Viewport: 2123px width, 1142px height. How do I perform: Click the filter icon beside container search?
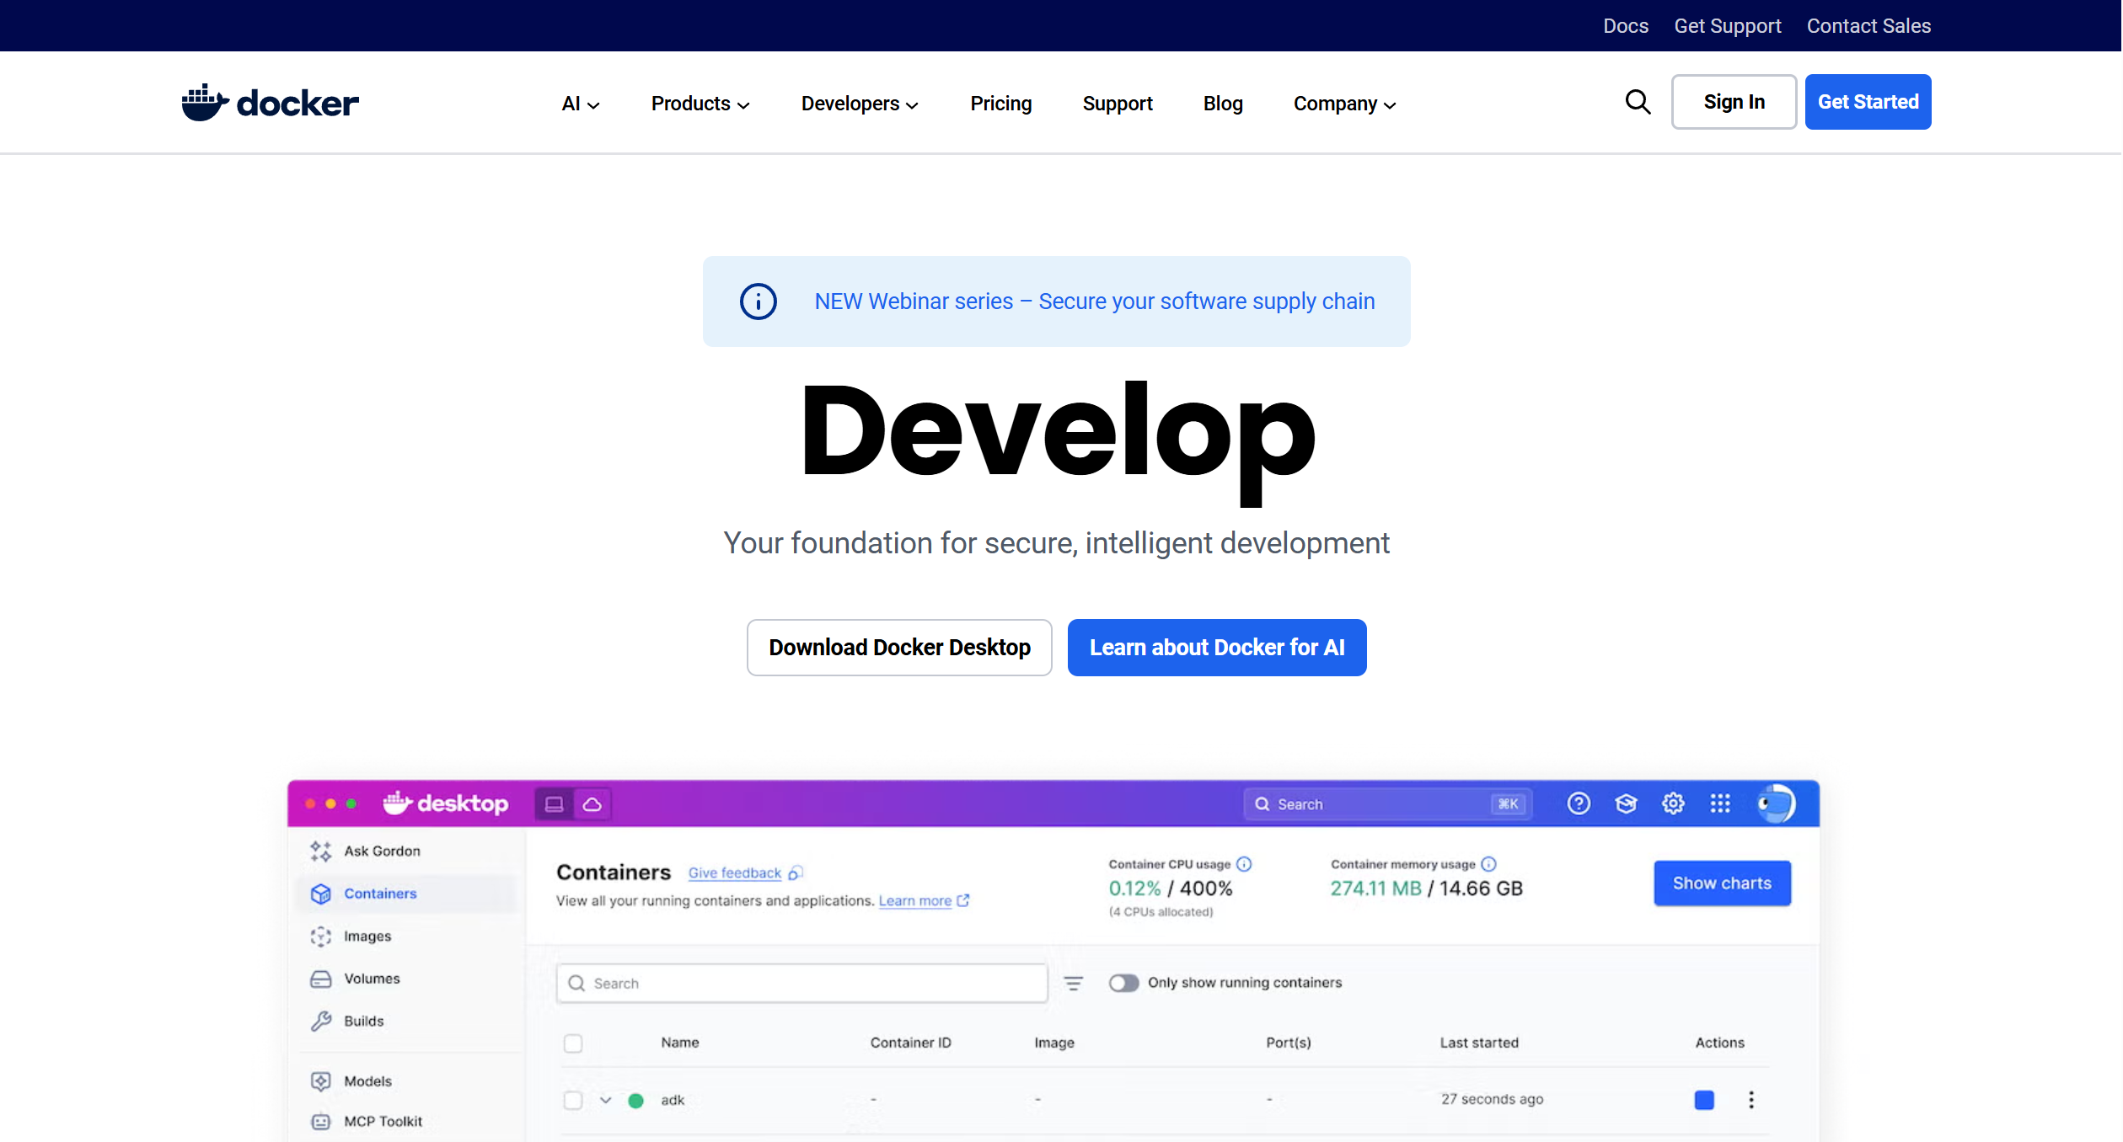coord(1073,983)
